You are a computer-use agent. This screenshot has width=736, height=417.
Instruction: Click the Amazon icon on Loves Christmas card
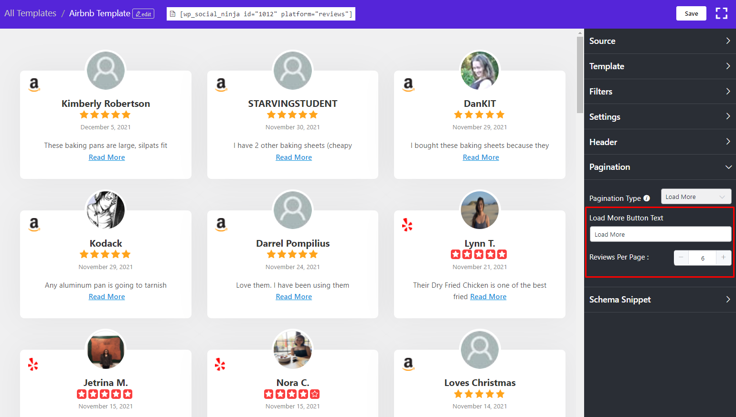pyautogui.click(x=408, y=365)
